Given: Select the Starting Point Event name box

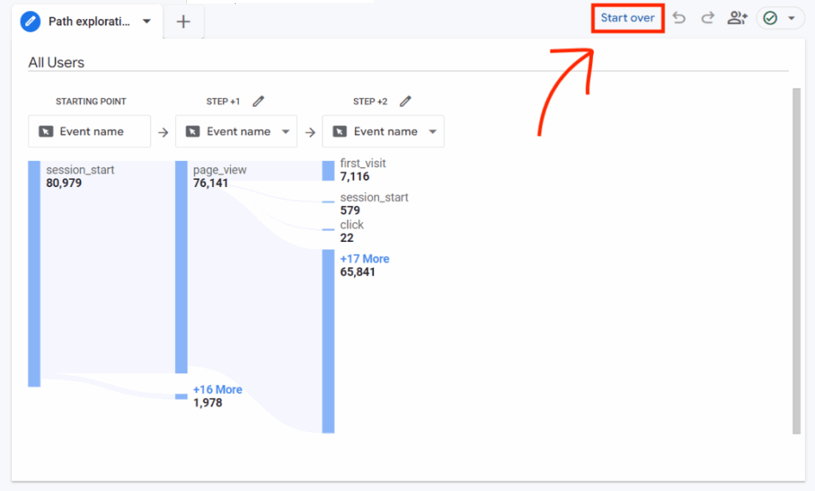Looking at the screenshot, I should point(89,132).
